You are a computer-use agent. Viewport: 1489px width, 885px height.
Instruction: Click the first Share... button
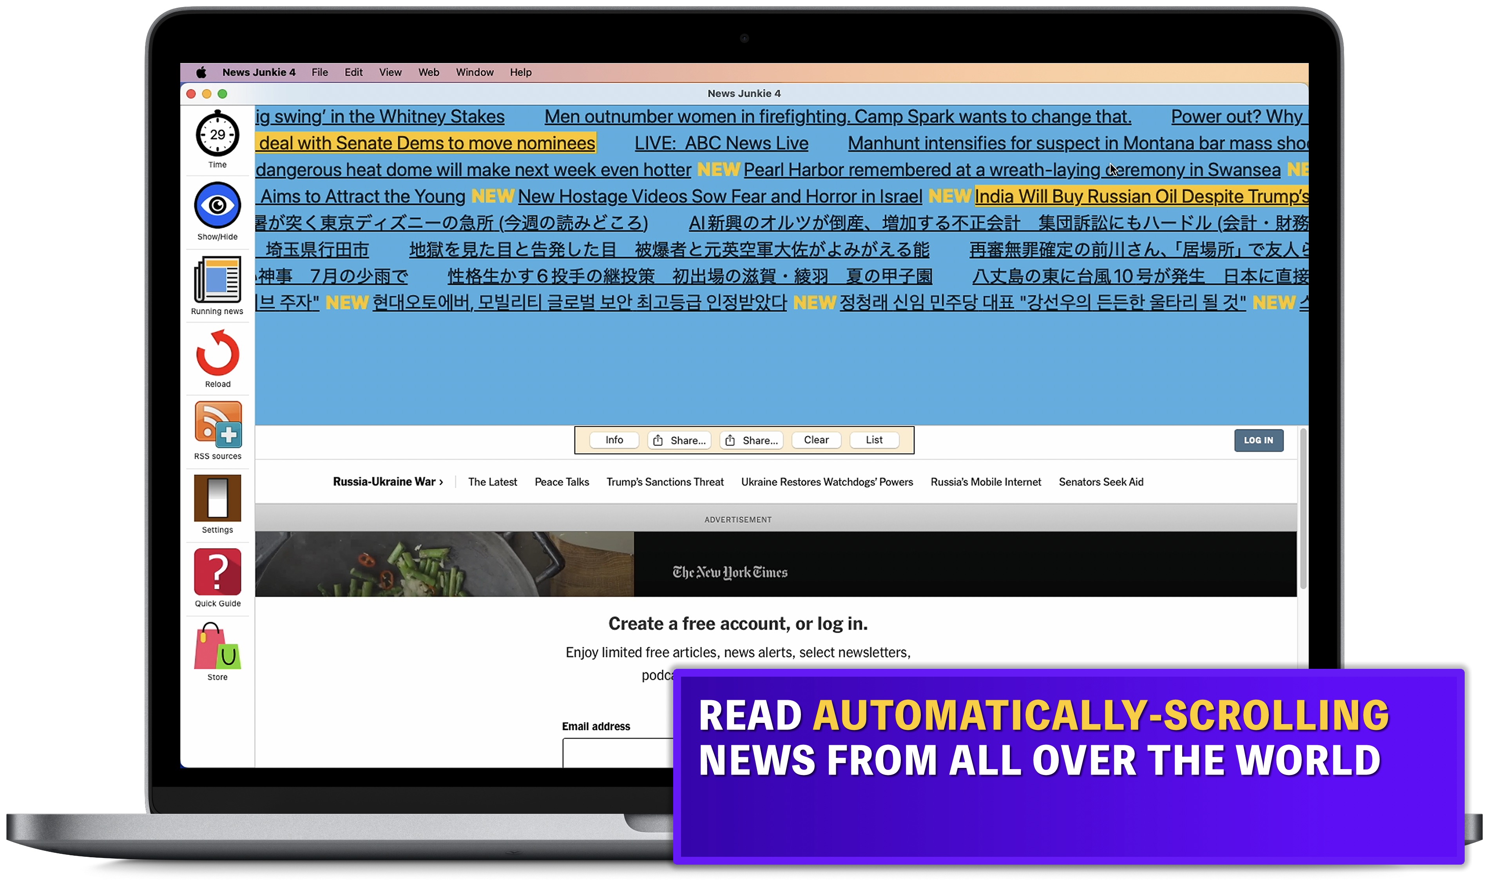click(x=679, y=440)
